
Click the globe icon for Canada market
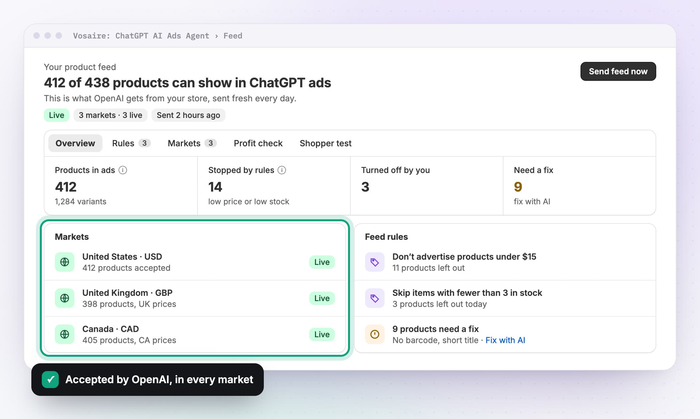(x=65, y=334)
